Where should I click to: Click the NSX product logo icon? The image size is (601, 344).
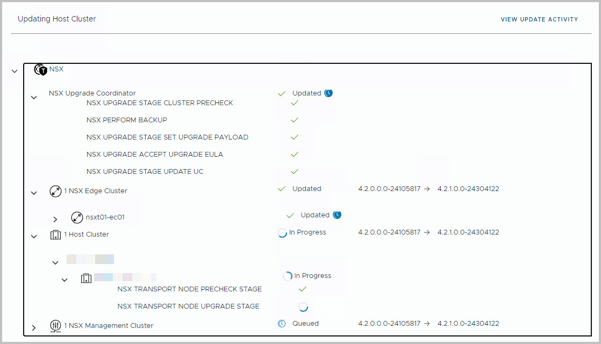[x=40, y=69]
